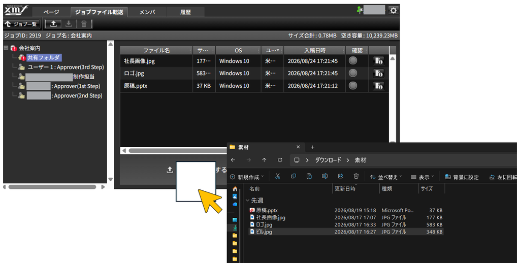This screenshot has height=266, width=520.
Task: Click the 名前 column header in Explorer
Action: (x=255, y=189)
